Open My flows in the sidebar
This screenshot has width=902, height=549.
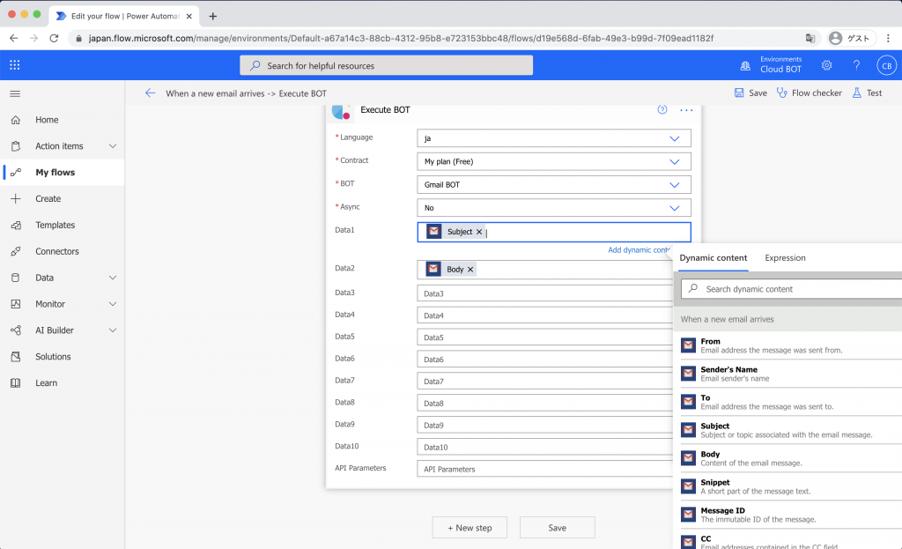click(63, 172)
